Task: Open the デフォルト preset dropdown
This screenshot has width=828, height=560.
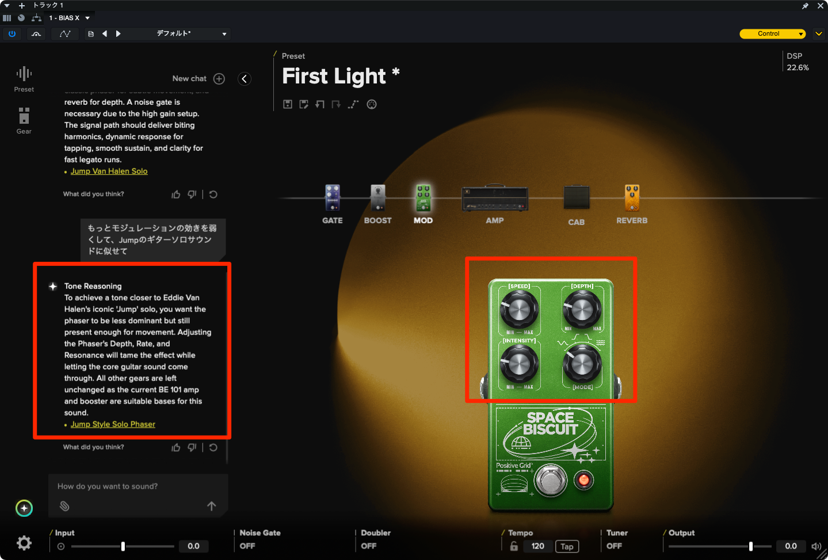Action: tap(191, 34)
